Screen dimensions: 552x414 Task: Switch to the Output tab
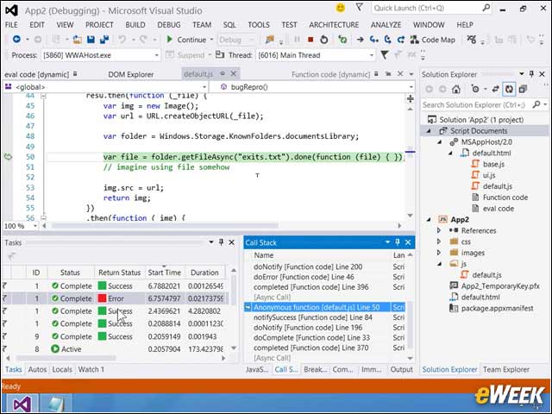click(401, 369)
